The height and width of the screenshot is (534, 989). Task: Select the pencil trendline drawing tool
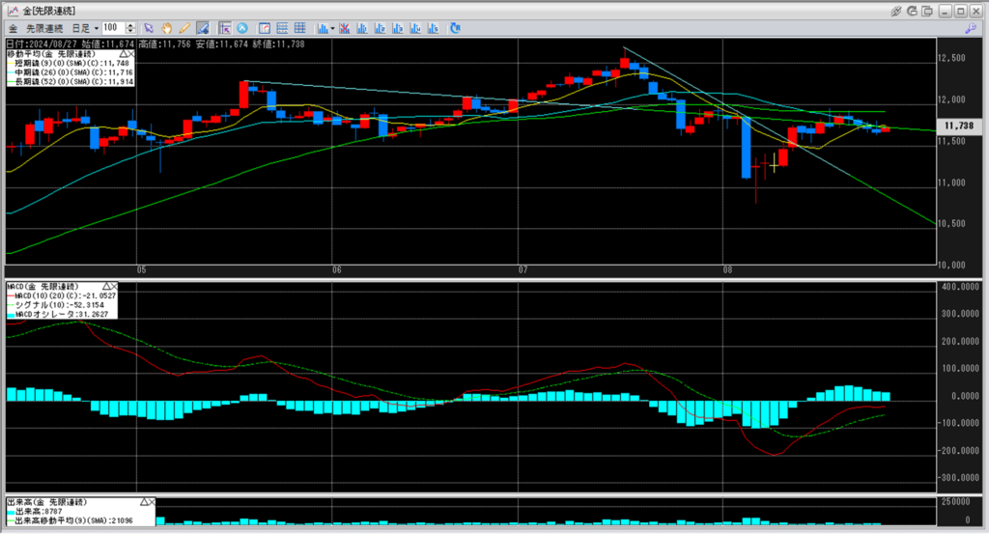click(x=184, y=28)
